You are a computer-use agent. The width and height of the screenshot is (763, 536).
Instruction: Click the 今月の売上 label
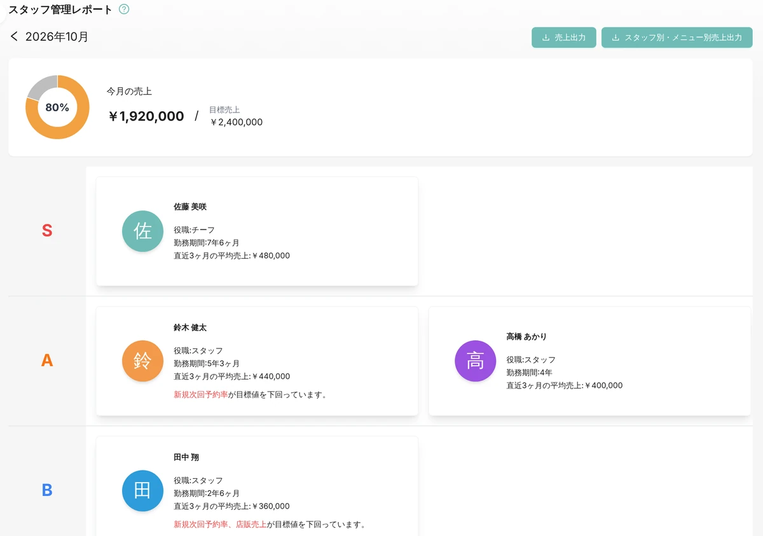[x=130, y=92]
